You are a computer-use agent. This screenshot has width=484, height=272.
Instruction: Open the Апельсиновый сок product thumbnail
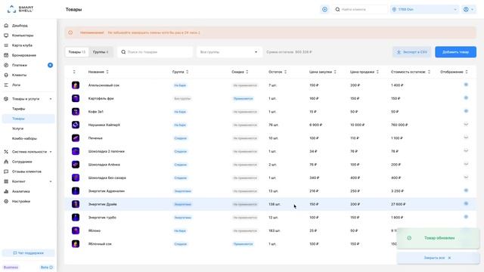(x=76, y=85)
